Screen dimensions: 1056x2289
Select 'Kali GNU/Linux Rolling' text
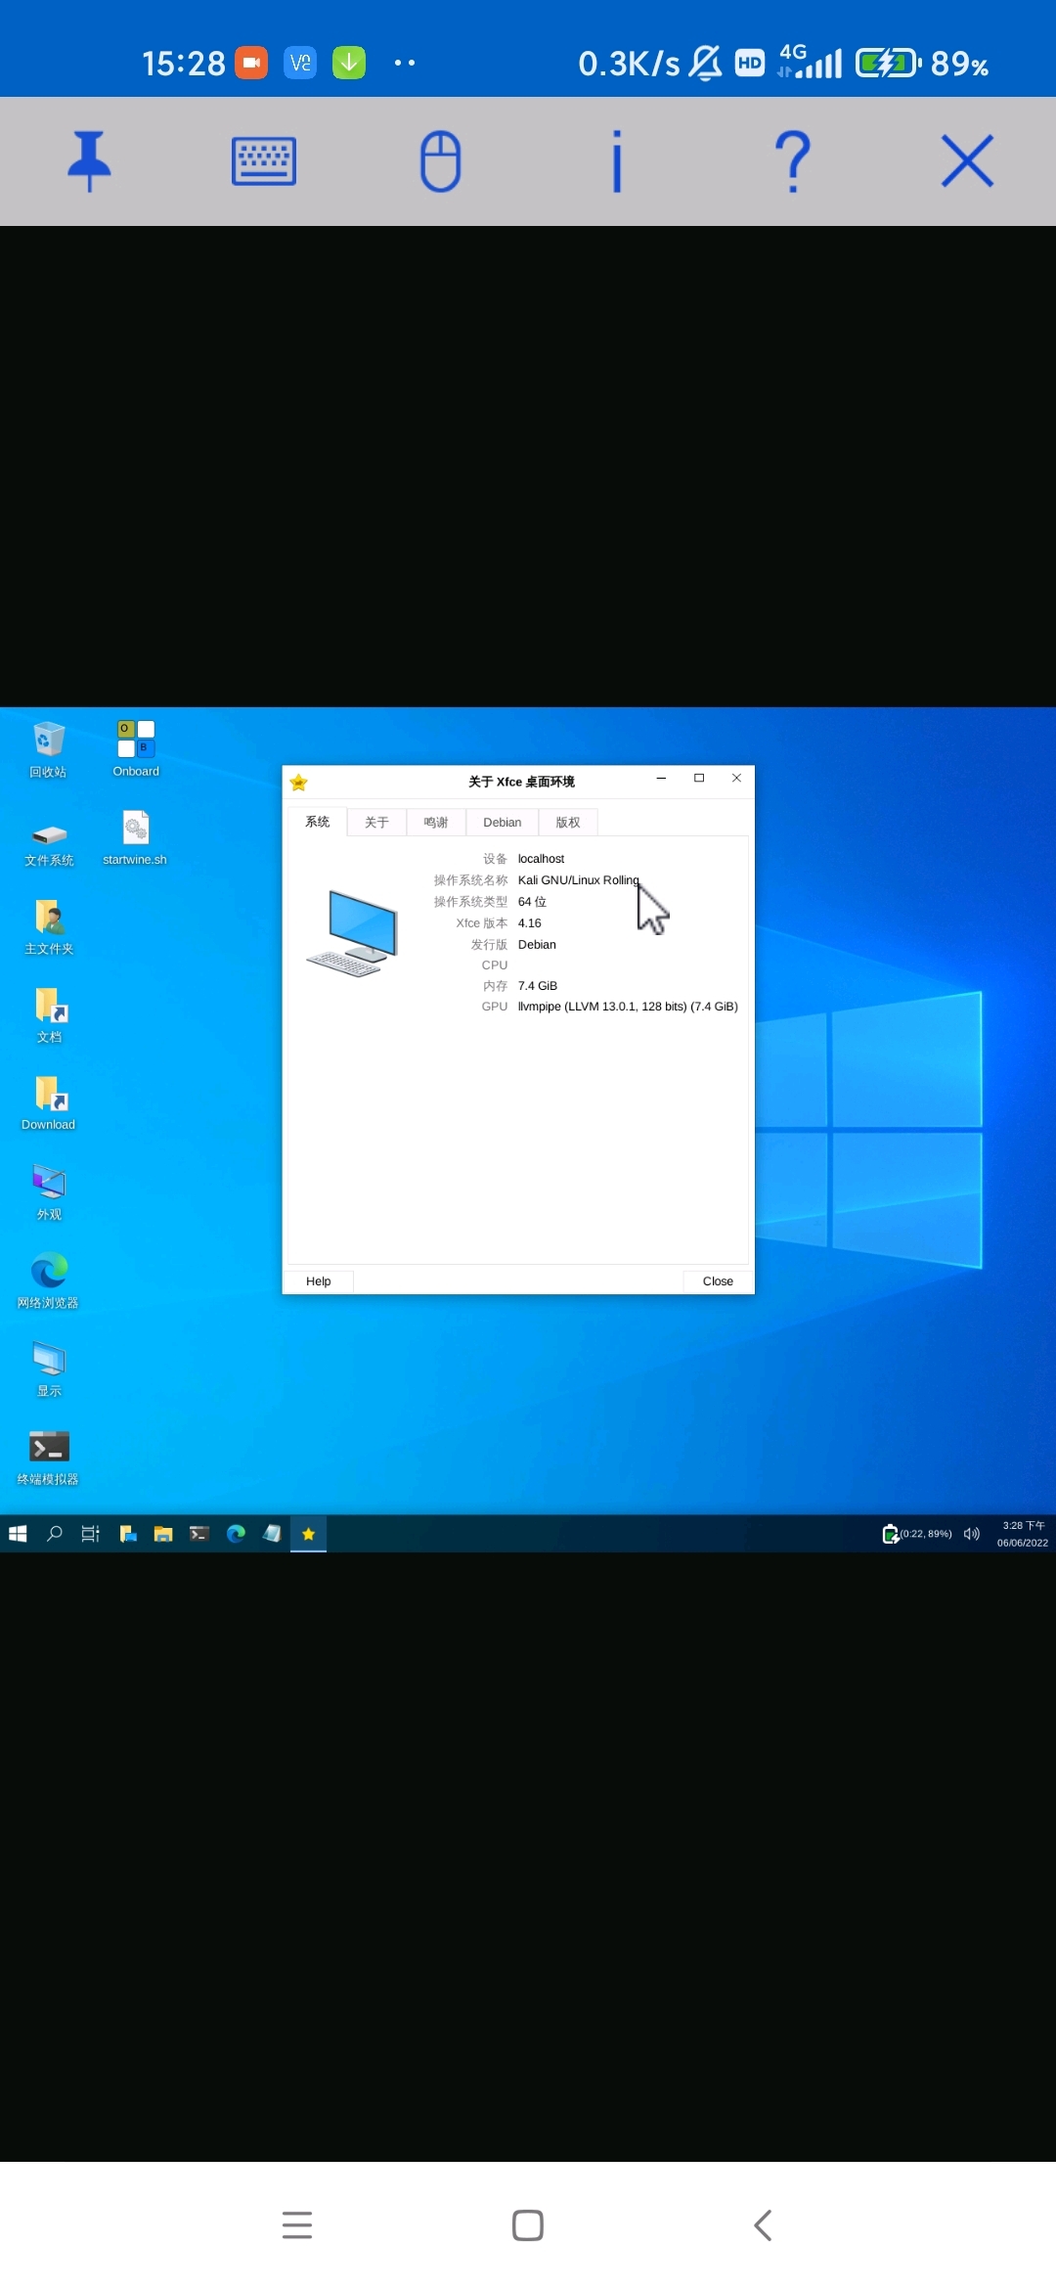[x=578, y=880]
